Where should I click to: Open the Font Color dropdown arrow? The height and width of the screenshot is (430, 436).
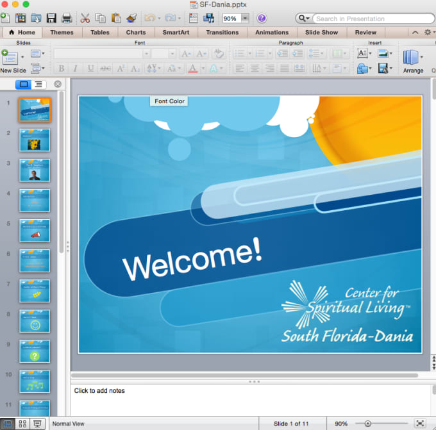(x=203, y=68)
